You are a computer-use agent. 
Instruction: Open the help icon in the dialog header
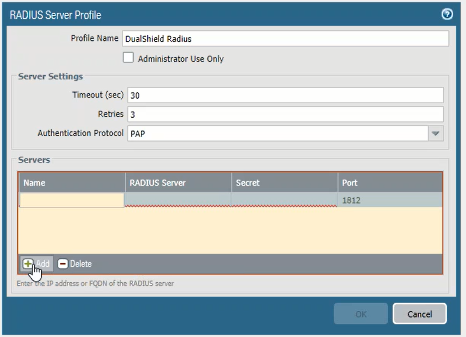(x=447, y=15)
